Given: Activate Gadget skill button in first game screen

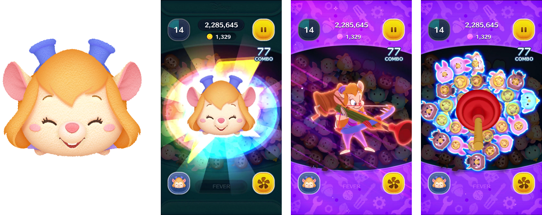Looking at the screenshot, I should coord(178,184).
